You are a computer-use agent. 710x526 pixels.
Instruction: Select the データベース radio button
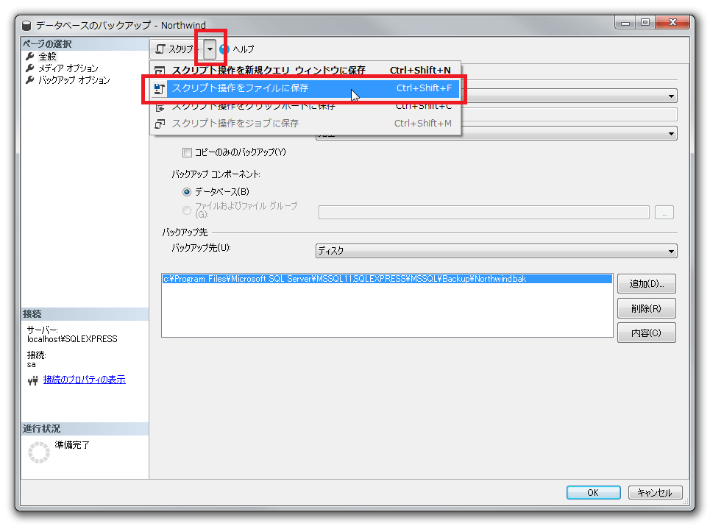tap(187, 192)
